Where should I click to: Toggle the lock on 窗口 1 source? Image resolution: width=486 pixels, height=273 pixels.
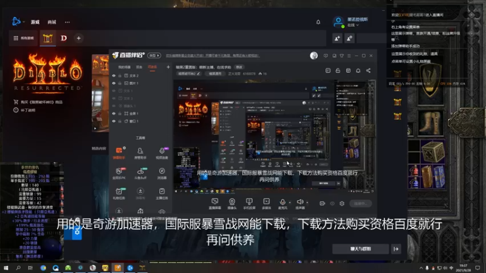[120, 121]
